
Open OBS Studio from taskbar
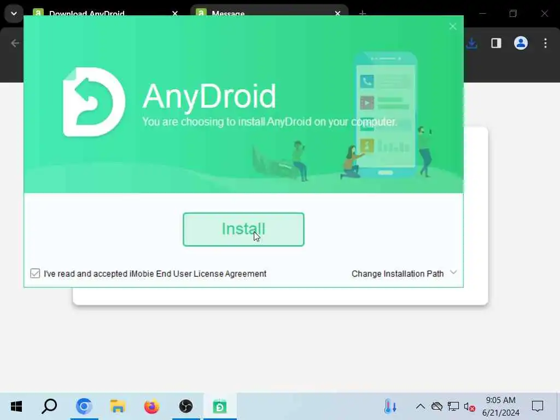(186, 406)
